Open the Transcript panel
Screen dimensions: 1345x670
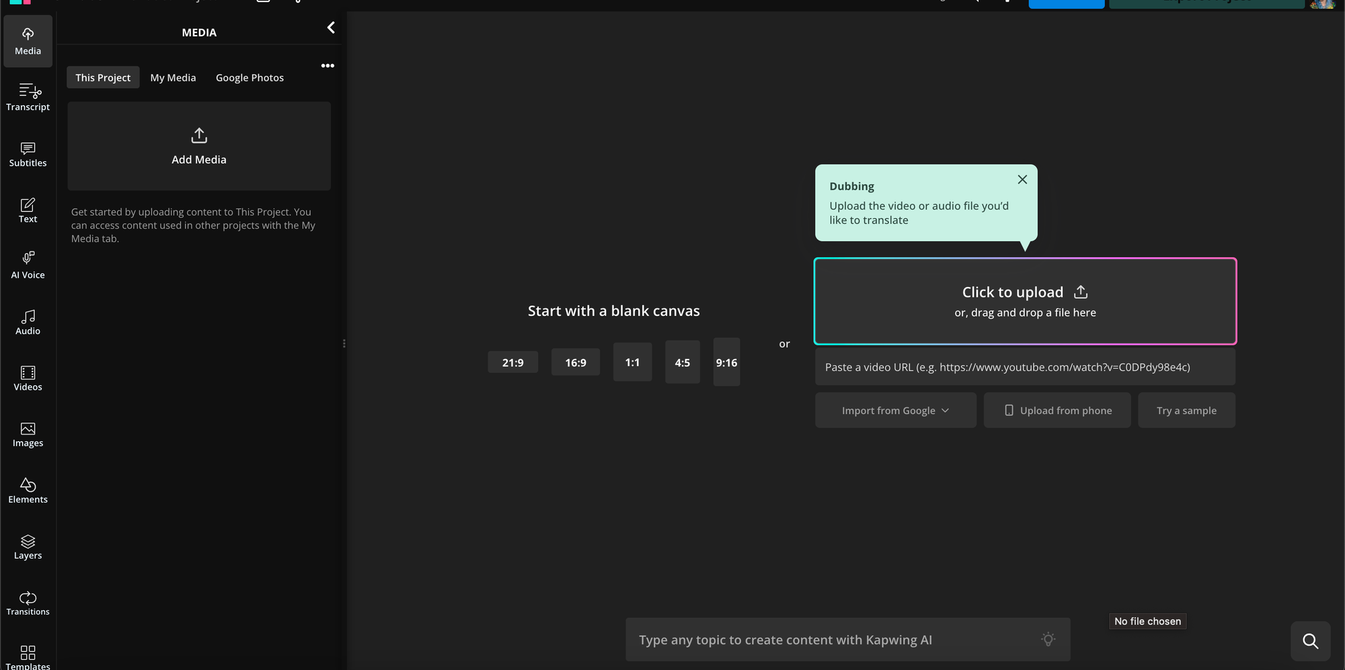pos(28,96)
